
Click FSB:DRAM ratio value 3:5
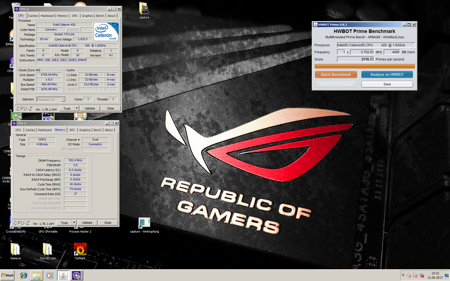(x=75, y=165)
